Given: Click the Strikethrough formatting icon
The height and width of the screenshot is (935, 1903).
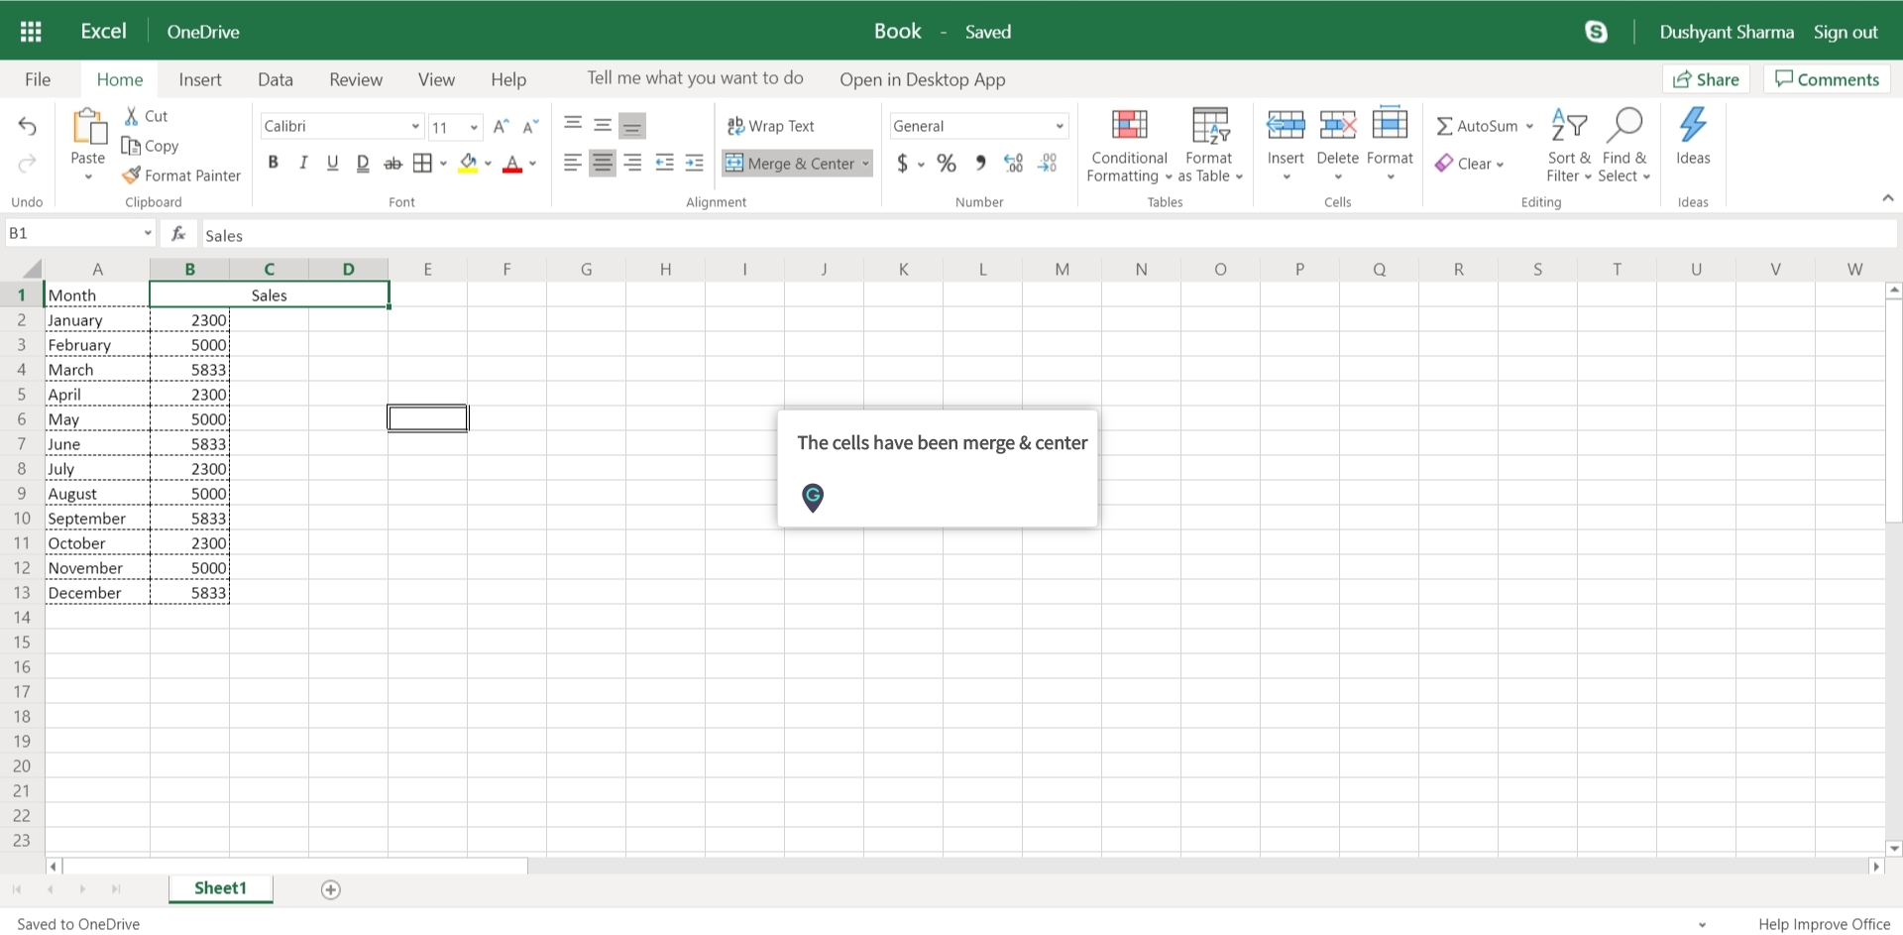Looking at the screenshot, I should 392,164.
